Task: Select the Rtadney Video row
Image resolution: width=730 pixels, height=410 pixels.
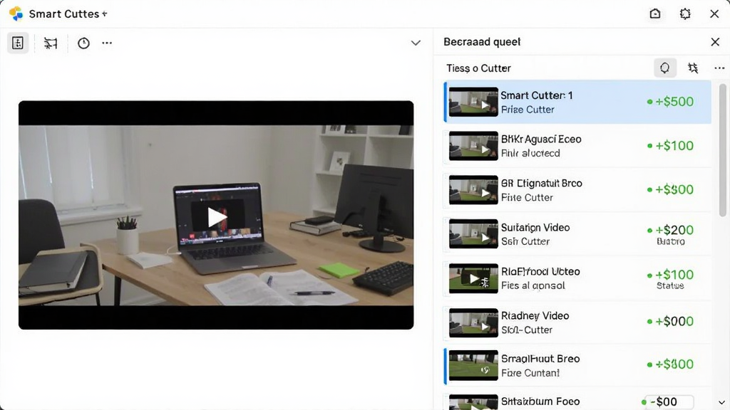Action: [577, 322]
